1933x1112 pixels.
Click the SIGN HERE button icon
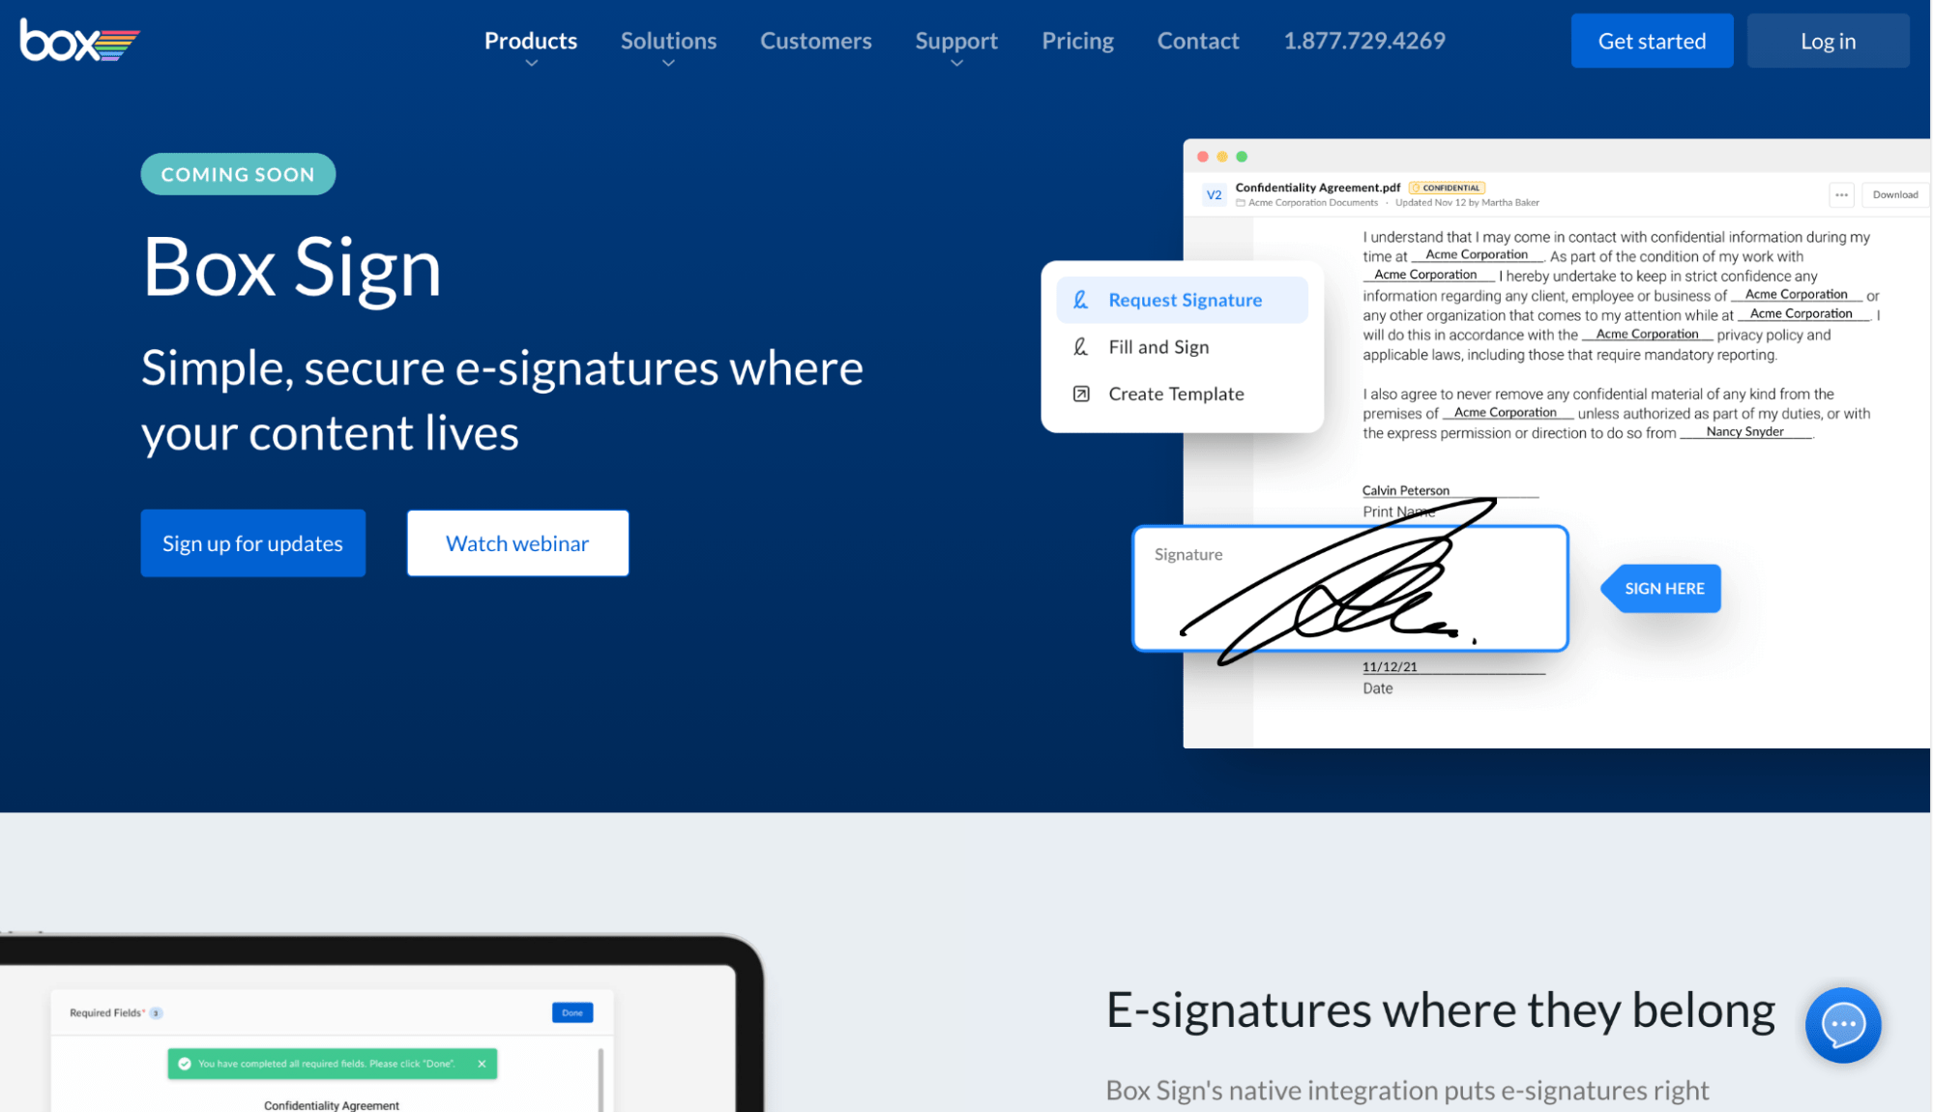[x=1663, y=588]
